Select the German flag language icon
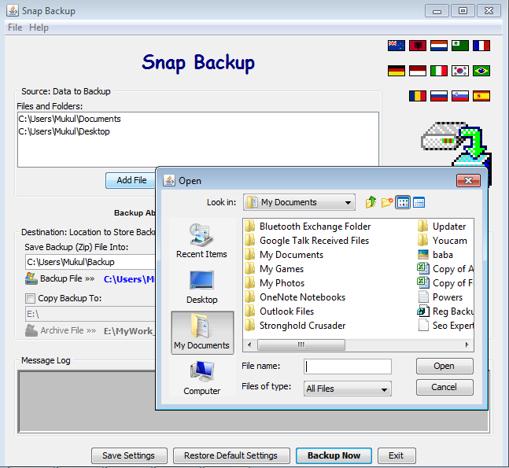 tap(396, 71)
